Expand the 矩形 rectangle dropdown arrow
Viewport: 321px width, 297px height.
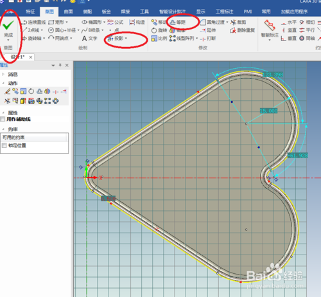pyautogui.click(x=67, y=22)
